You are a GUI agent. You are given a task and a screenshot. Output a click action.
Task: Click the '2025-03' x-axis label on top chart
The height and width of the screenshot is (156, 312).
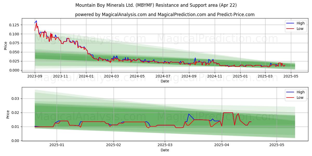coord(265,76)
